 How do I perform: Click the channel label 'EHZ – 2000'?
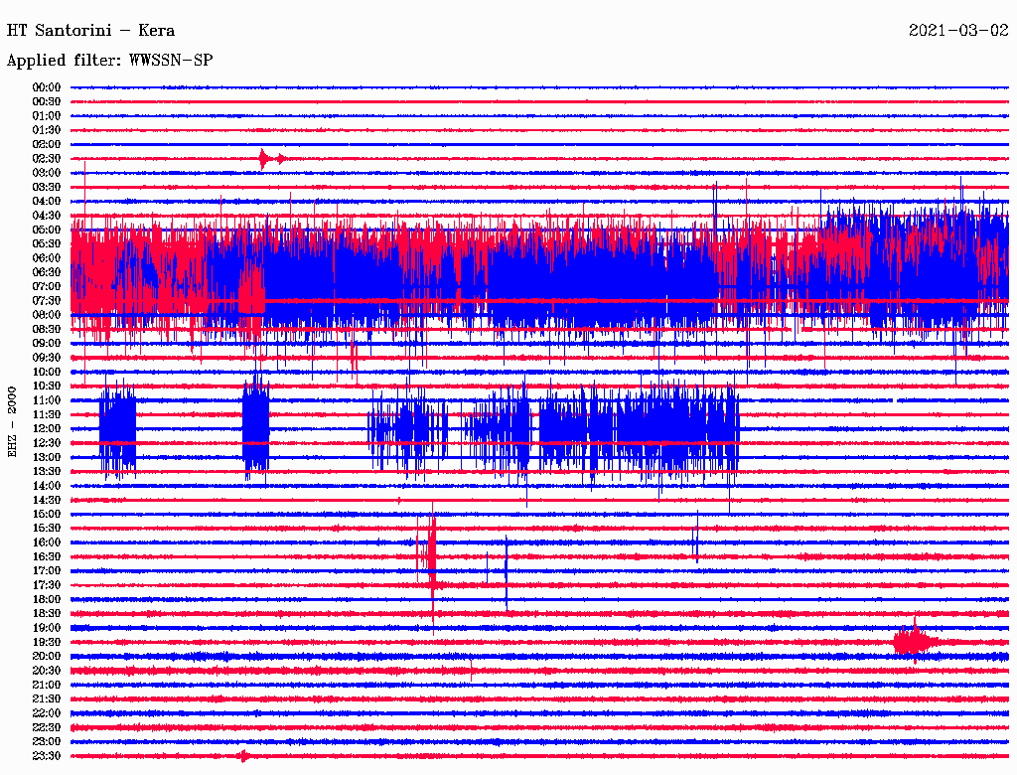click(12, 422)
